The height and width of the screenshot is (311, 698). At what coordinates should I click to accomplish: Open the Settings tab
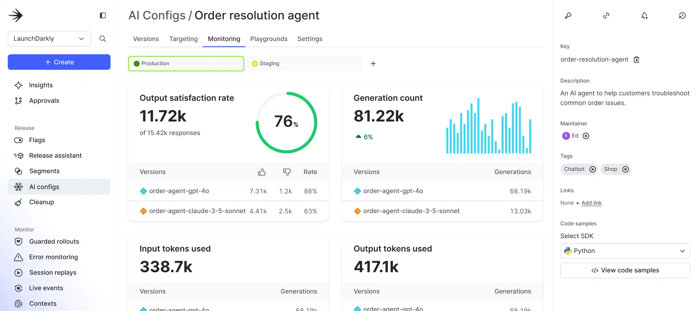[x=310, y=39]
